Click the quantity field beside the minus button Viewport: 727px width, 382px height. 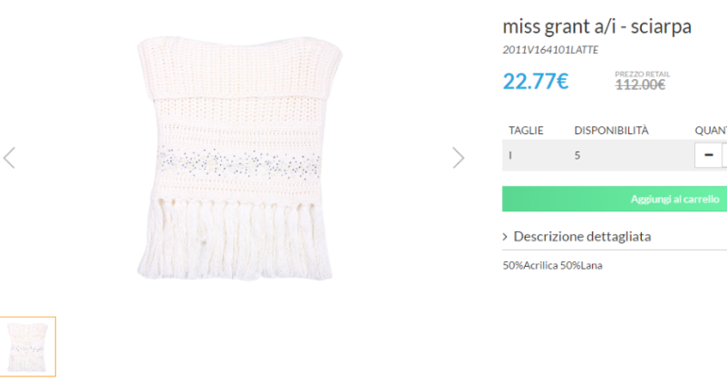724,155
